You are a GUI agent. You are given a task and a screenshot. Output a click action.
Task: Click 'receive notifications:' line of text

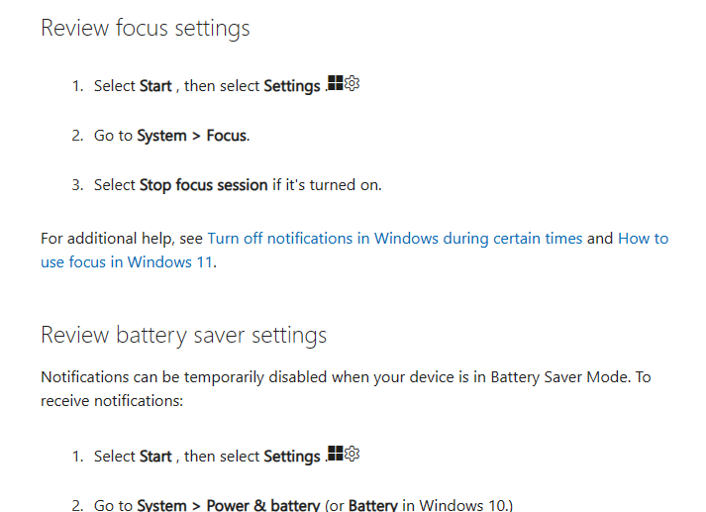[112, 401]
